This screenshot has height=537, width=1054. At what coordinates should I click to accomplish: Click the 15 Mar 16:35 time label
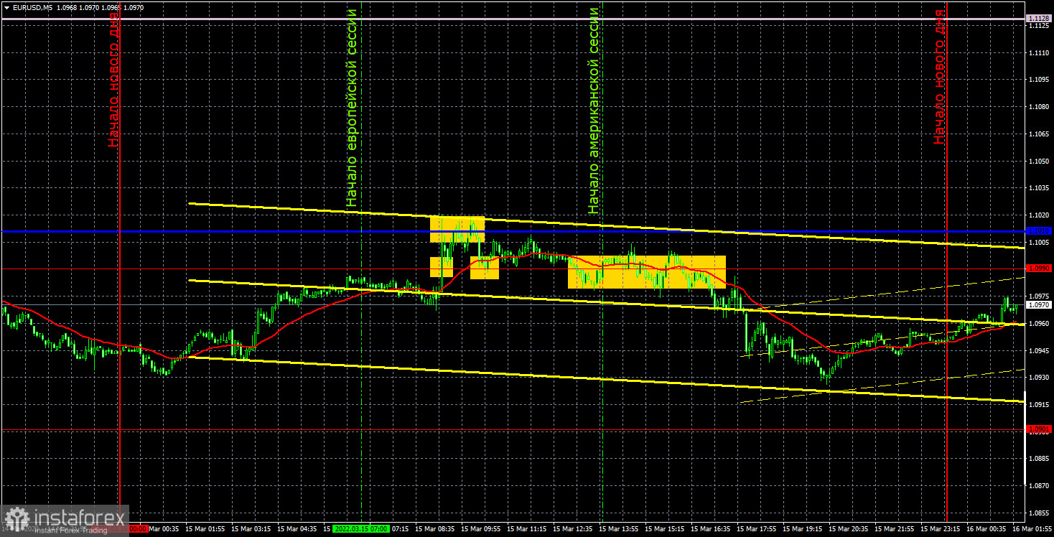(711, 528)
